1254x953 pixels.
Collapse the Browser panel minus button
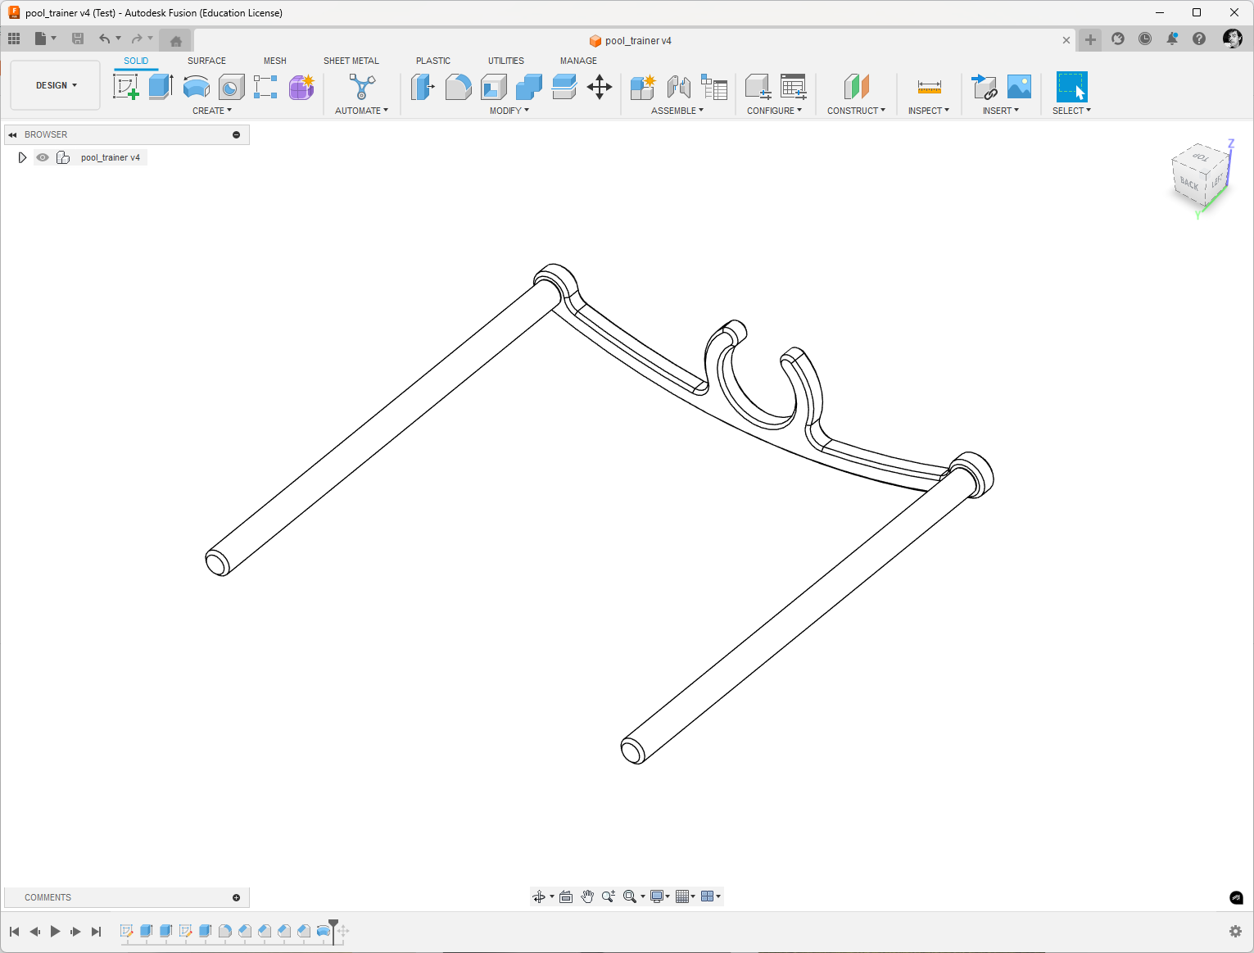point(237,134)
